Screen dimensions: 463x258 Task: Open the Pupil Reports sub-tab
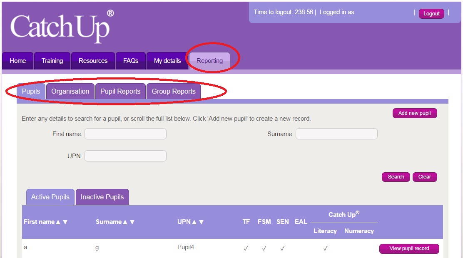[x=120, y=92]
